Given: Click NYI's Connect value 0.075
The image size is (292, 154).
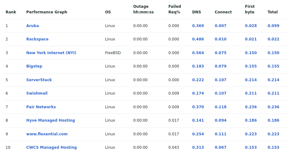Looking at the screenshot, I should (220, 53).
